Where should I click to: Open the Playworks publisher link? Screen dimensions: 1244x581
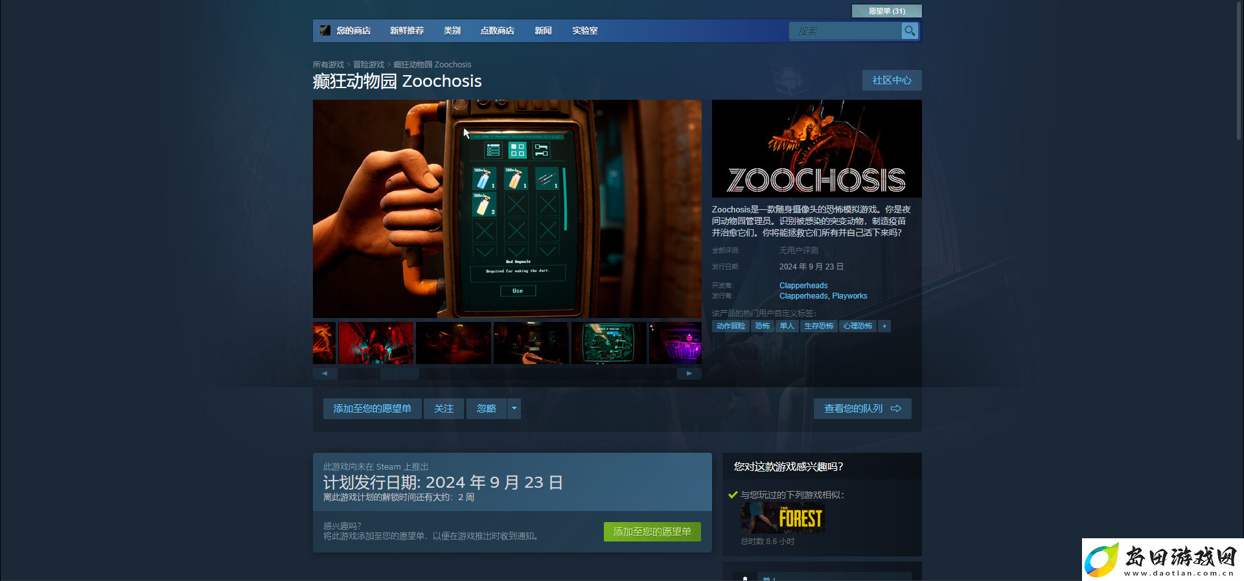click(849, 296)
